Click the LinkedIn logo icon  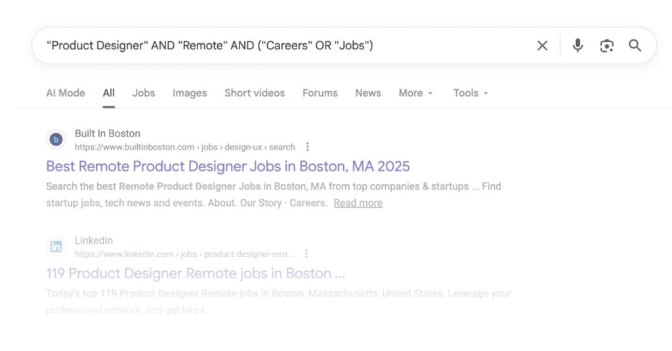pyautogui.click(x=56, y=247)
